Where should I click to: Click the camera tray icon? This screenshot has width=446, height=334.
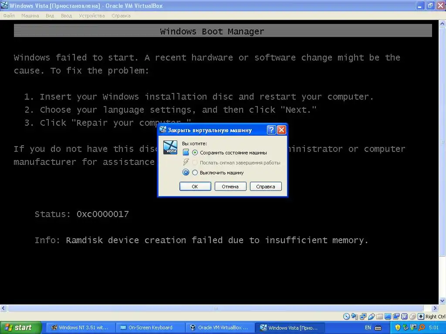coord(414,327)
